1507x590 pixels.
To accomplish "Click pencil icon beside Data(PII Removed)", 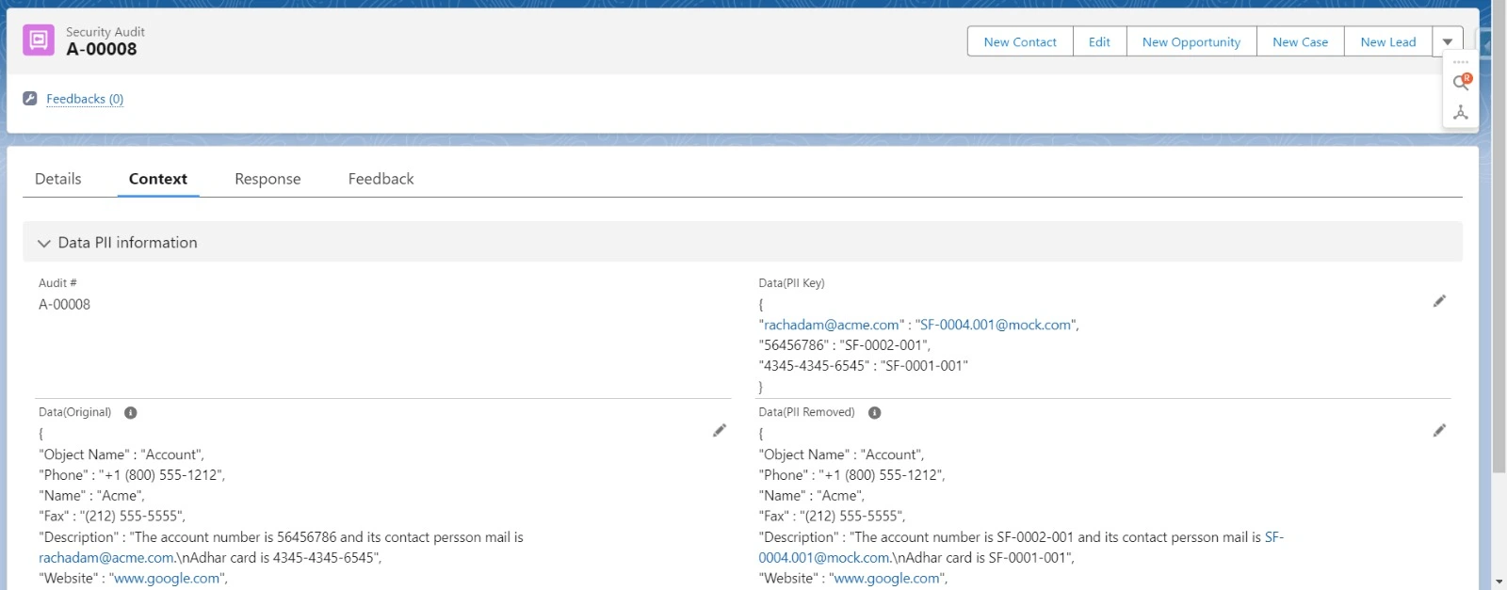I will (1439, 430).
